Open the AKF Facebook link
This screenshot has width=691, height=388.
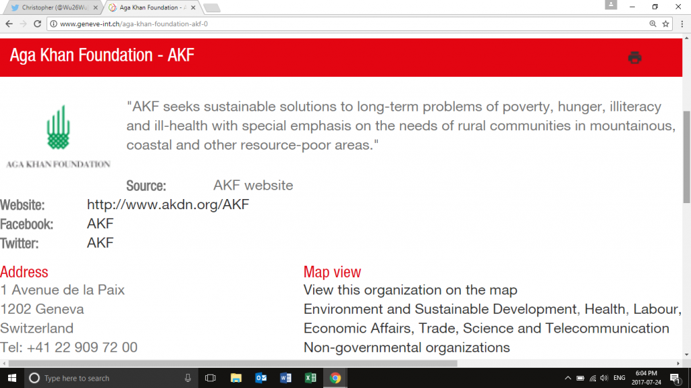(x=101, y=223)
